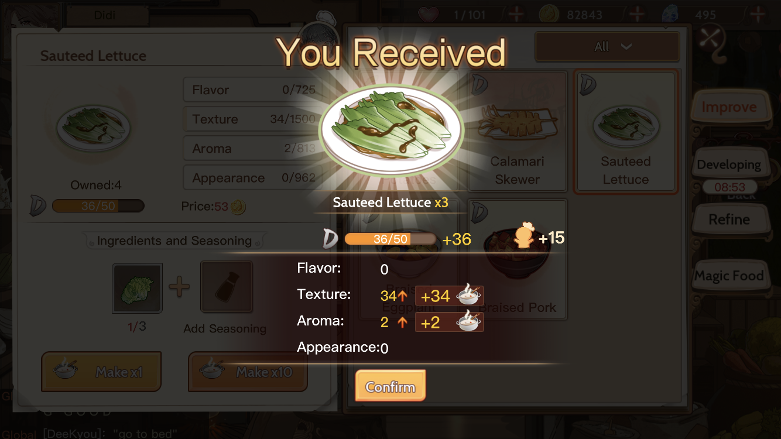The width and height of the screenshot is (781, 439).
Task: Confirm the received Sauteed Lettuce reward
Action: [390, 386]
